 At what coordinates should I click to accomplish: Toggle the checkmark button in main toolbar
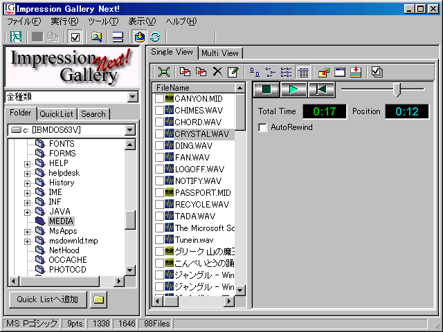[75, 37]
